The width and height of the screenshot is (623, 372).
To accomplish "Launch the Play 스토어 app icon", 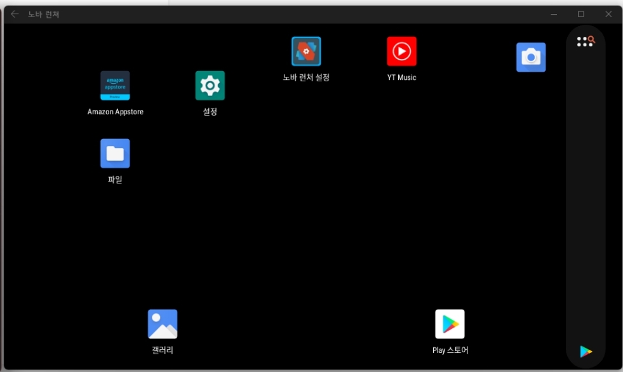I will pyautogui.click(x=450, y=324).
